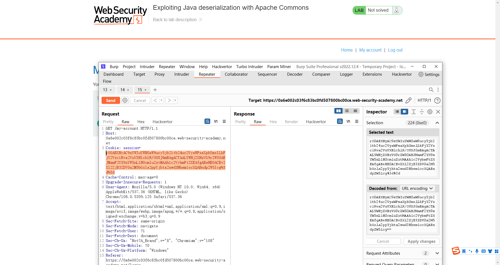Close the Inspector panel
Screen dimensions: 500x265
pyautogui.click(x=438, y=111)
